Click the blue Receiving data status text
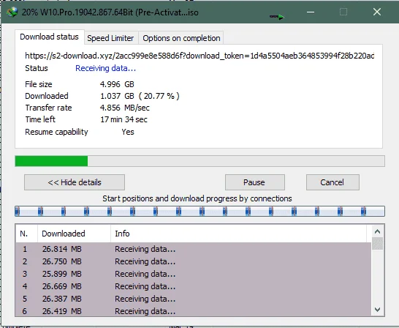Viewport: 399px width, 328px height. pyautogui.click(x=106, y=68)
